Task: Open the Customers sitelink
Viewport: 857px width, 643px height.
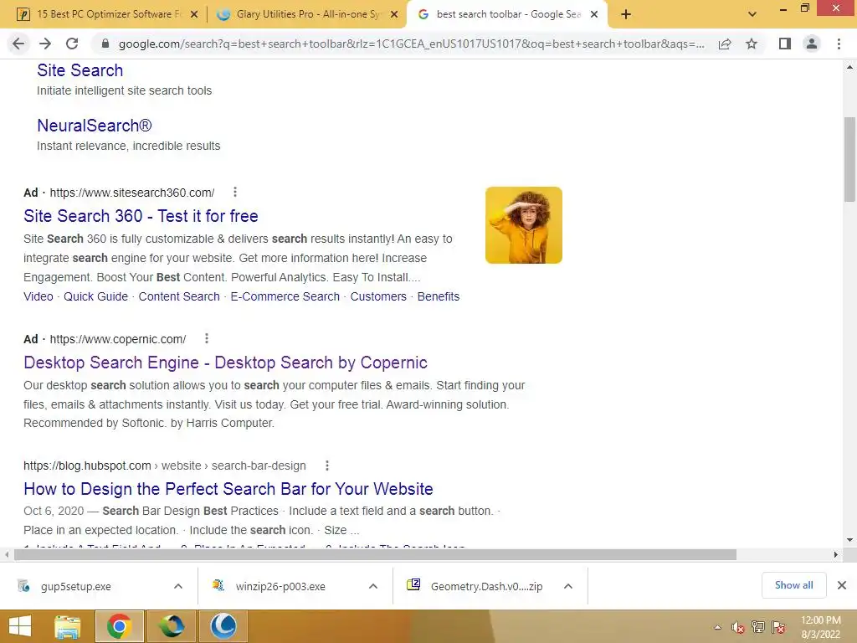Action: 378,296
